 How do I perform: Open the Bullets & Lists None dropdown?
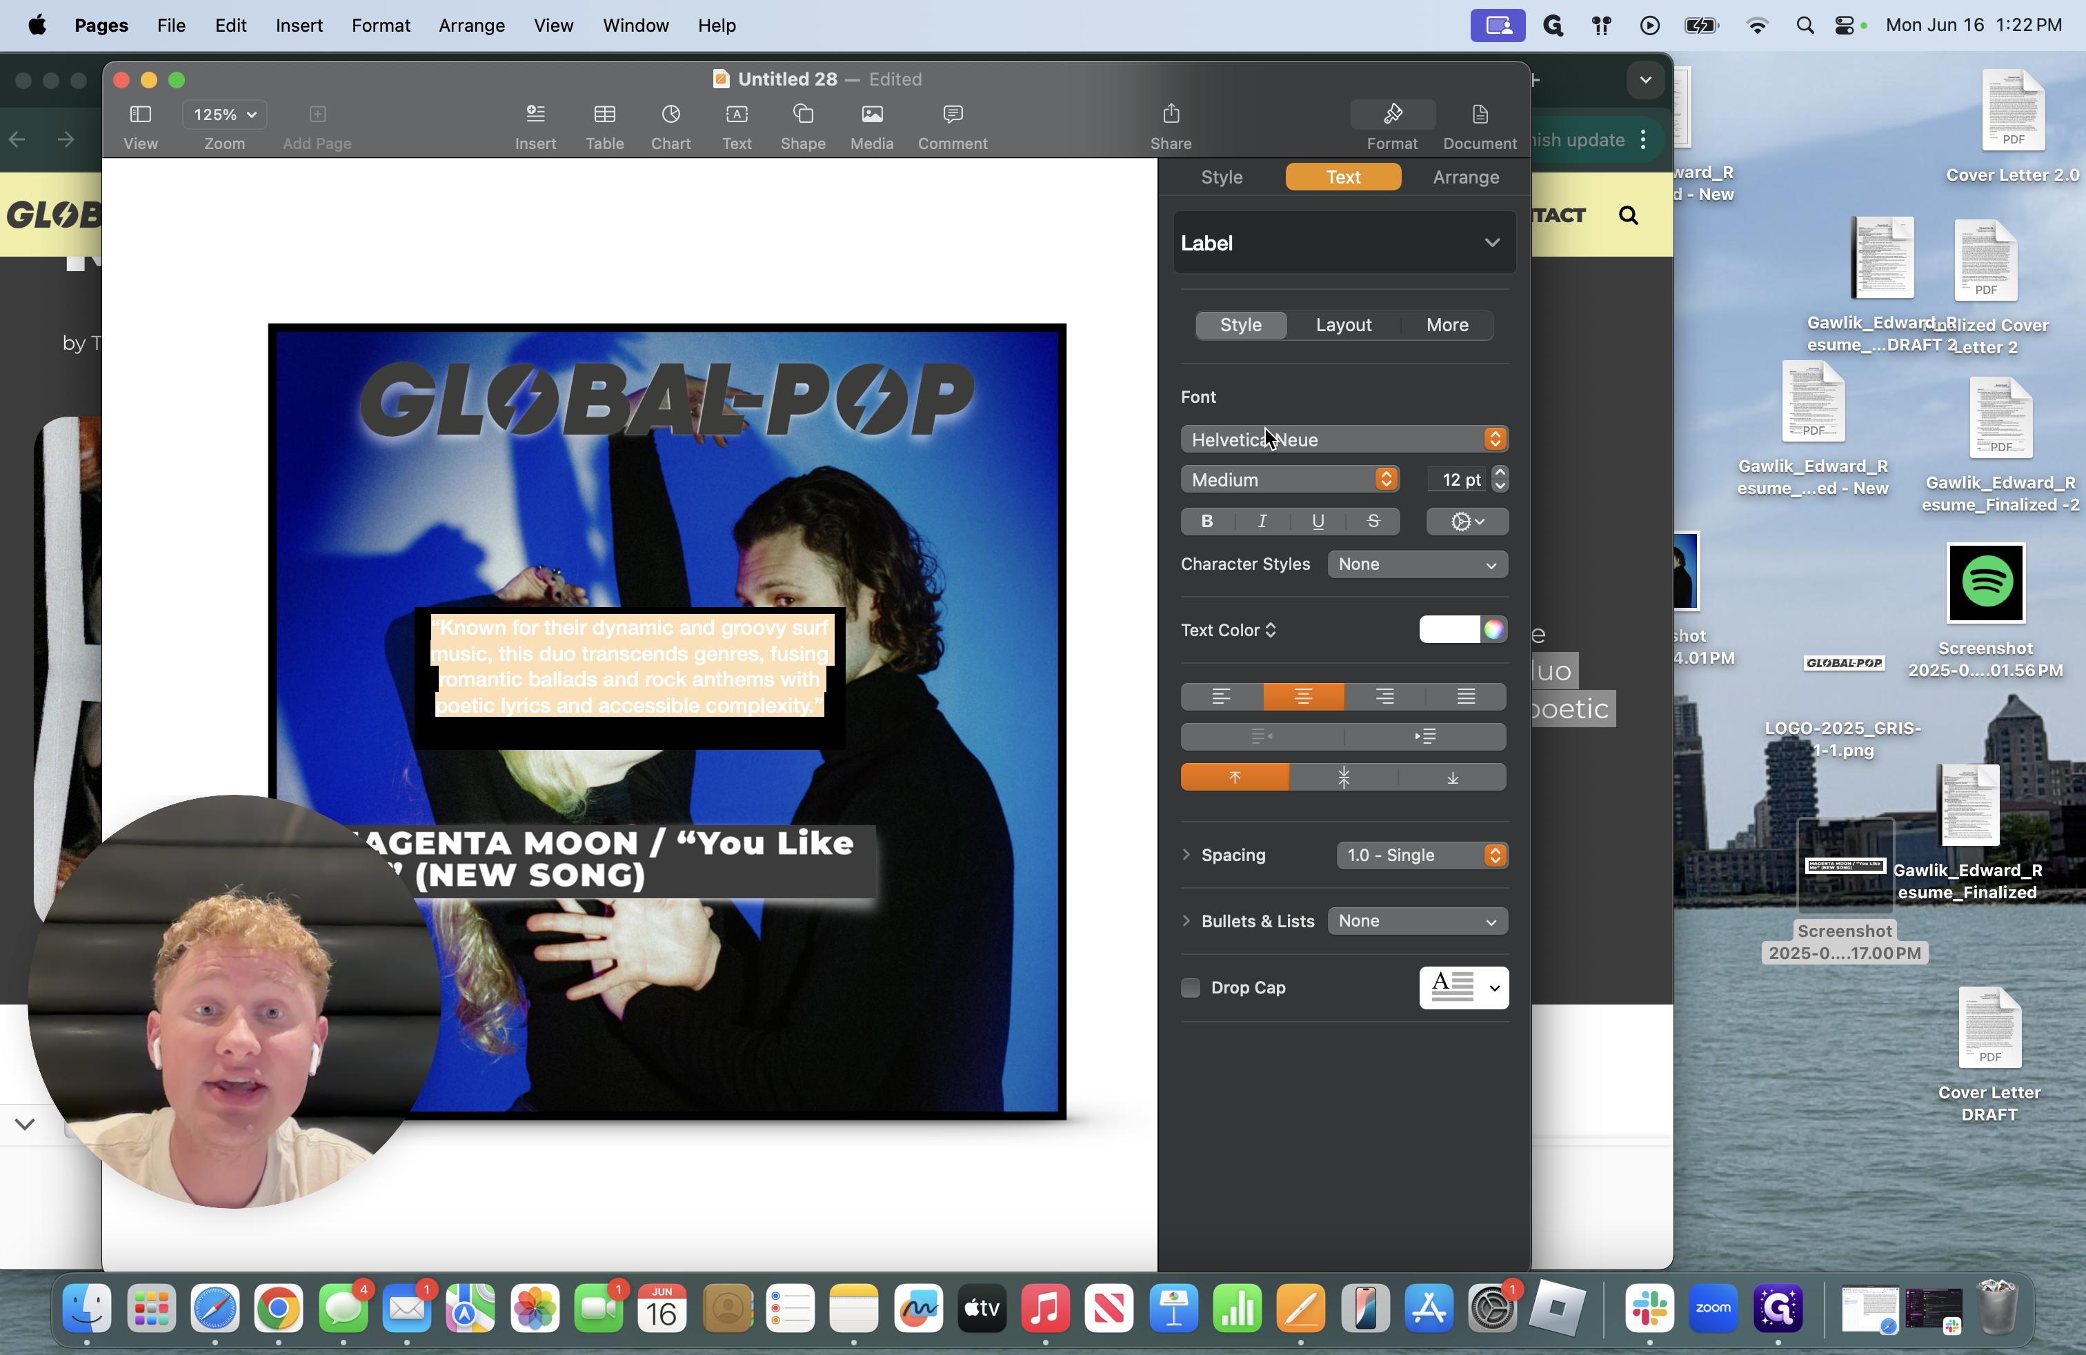(x=1418, y=921)
